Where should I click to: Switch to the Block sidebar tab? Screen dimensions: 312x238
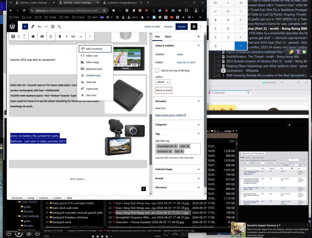(168, 37)
